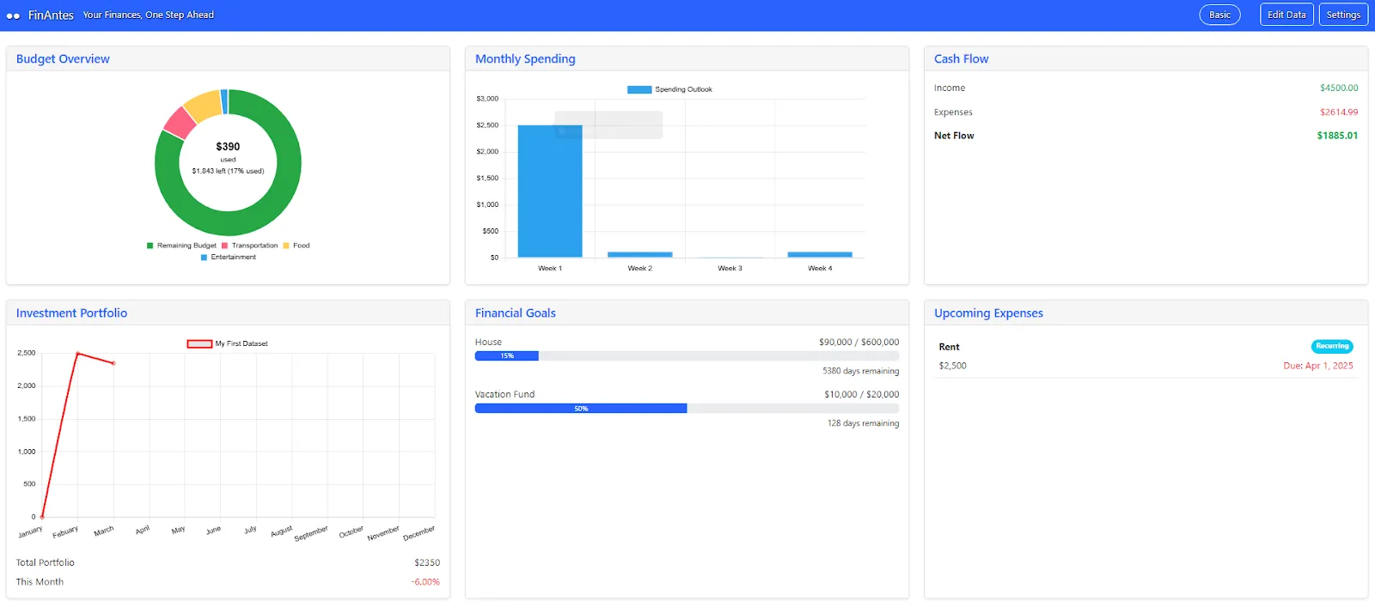1375x613 pixels.
Task: Open Settings in the top bar
Action: (1342, 15)
